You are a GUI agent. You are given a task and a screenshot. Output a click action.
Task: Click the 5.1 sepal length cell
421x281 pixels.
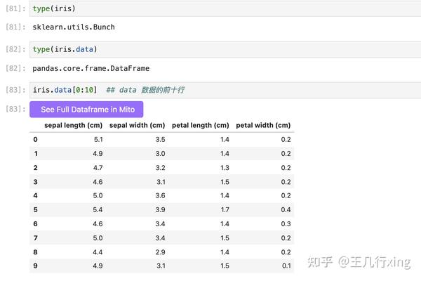[98, 140]
